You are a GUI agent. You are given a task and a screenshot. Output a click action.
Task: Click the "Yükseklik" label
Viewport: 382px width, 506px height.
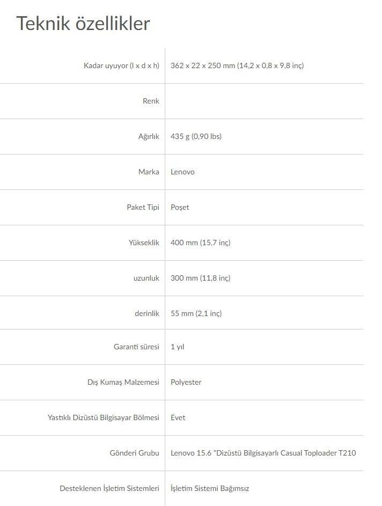tap(143, 243)
